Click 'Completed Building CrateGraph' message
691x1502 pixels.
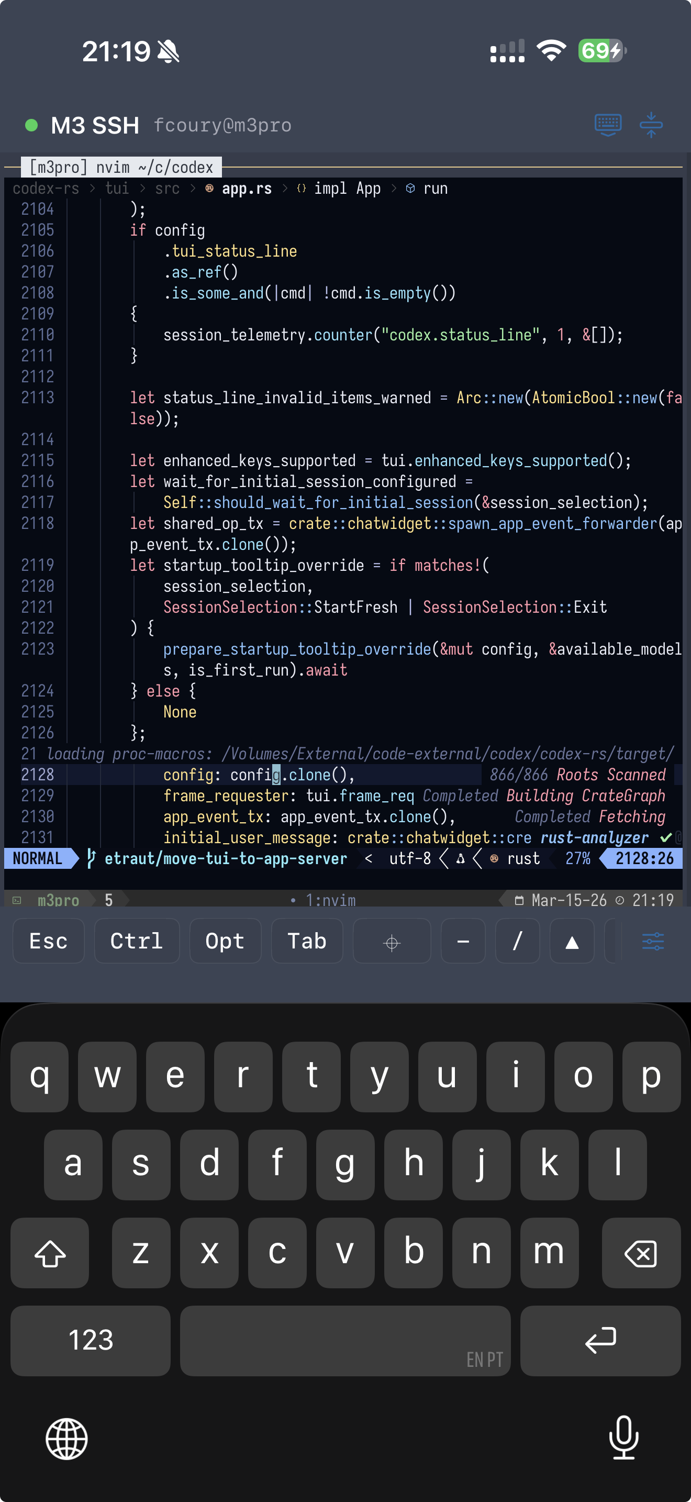pos(543,796)
